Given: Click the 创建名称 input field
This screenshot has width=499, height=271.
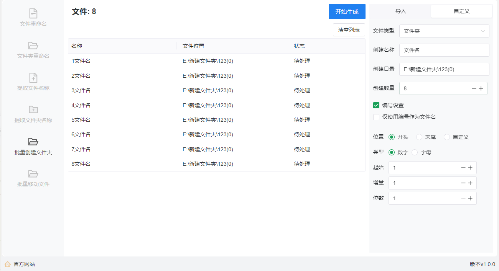Looking at the screenshot, I should [x=444, y=50].
